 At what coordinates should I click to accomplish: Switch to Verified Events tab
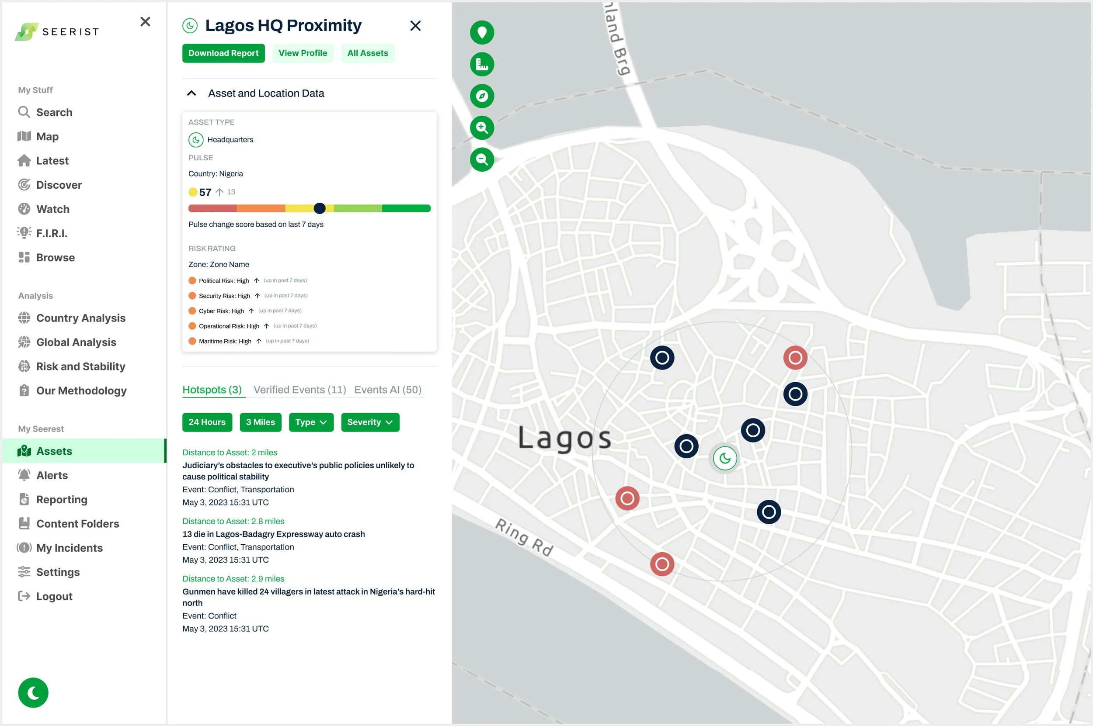click(x=300, y=390)
